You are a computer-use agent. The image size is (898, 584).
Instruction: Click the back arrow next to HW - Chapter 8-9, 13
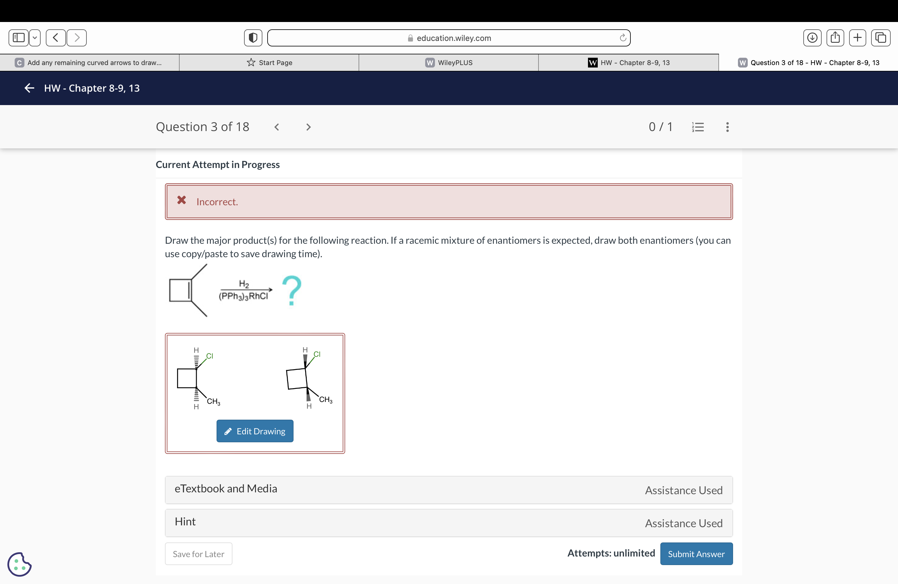coord(29,88)
